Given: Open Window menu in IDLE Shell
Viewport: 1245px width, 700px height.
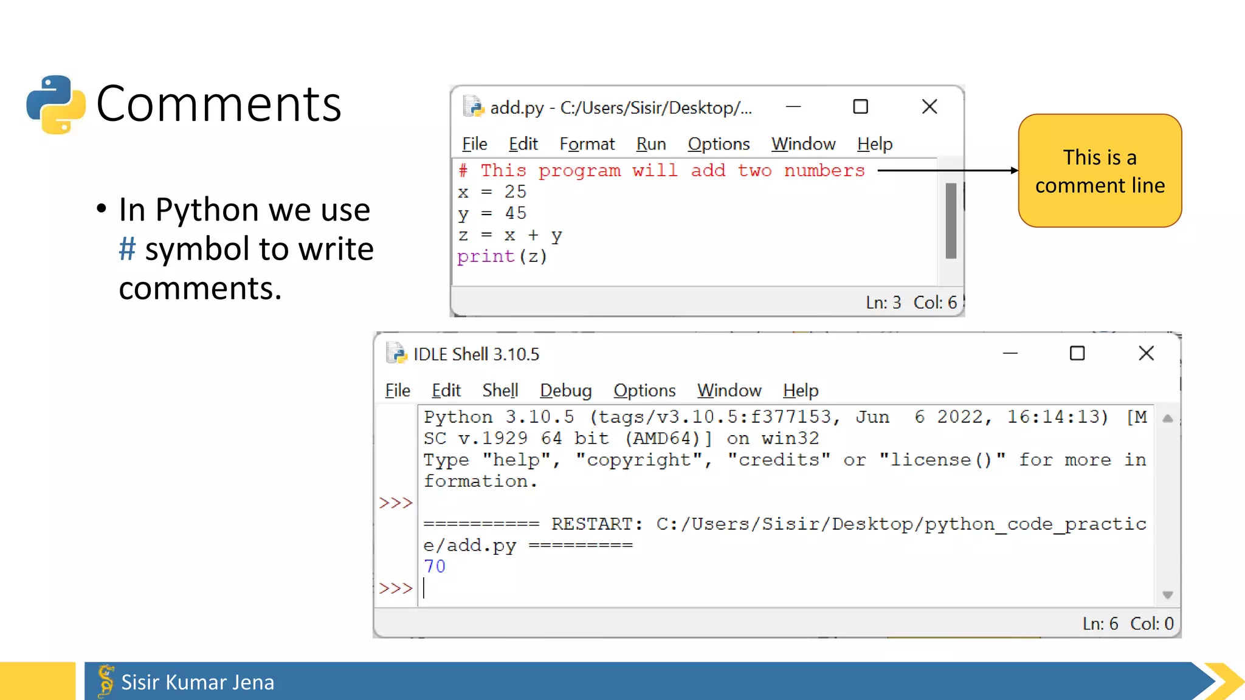Looking at the screenshot, I should pyautogui.click(x=729, y=390).
